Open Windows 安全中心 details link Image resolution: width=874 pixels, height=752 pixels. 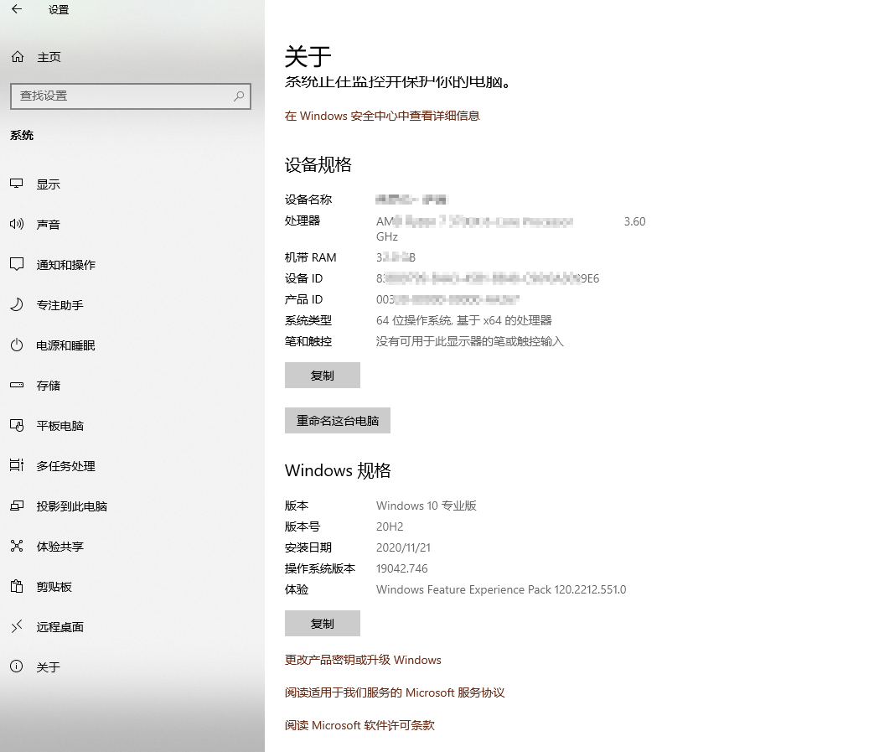click(x=382, y=116)
